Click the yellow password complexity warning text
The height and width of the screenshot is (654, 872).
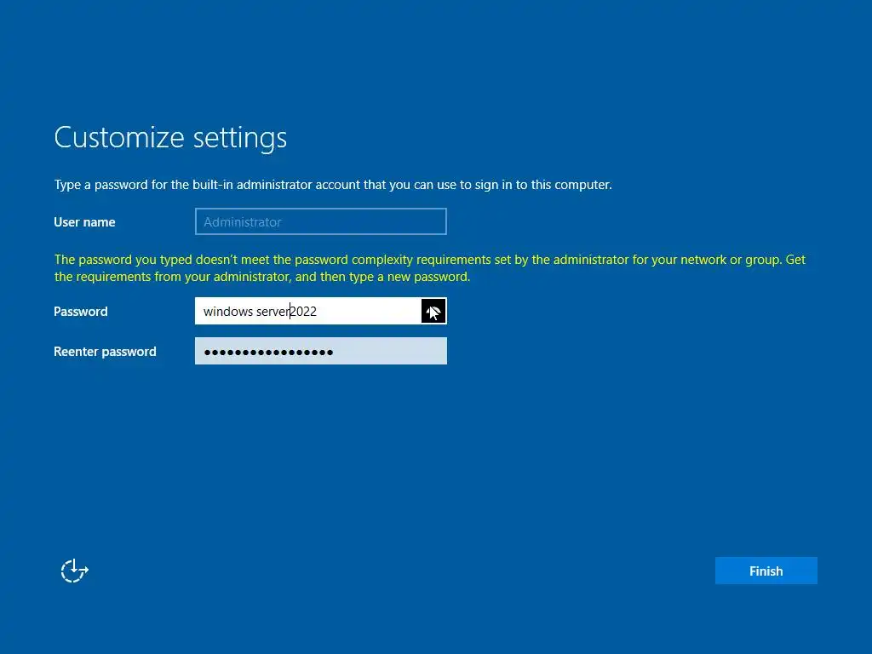429,268
